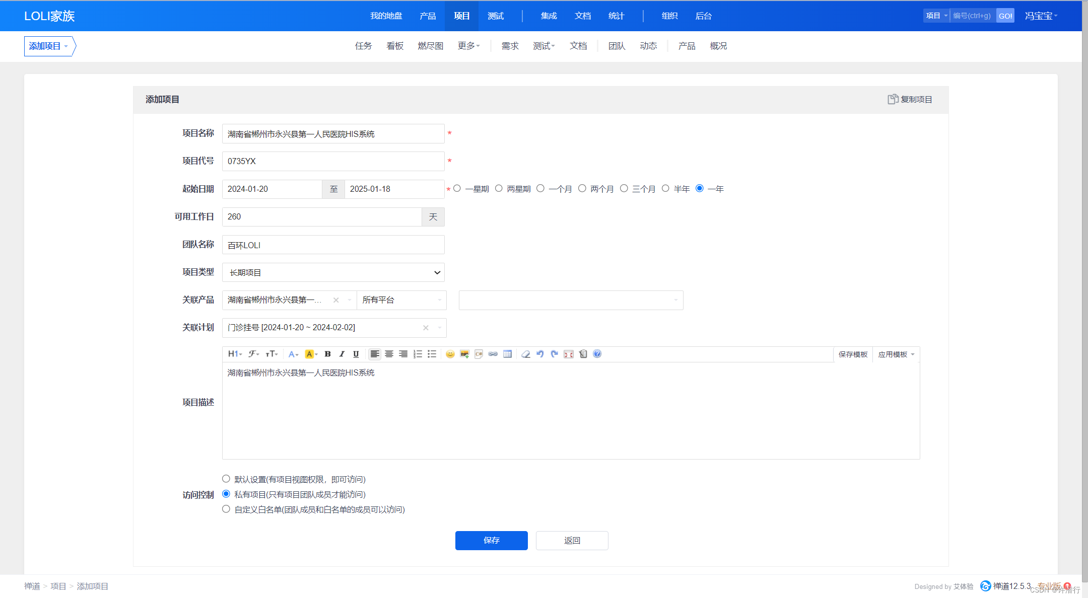Align description text right
1088x598 pixels.
[x=403, y=354]
